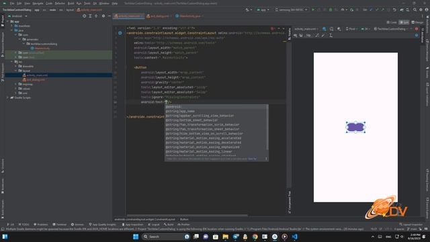Click the red error indicator in design toolbar
Screen dimensions: 430x242
pos(417,29)
